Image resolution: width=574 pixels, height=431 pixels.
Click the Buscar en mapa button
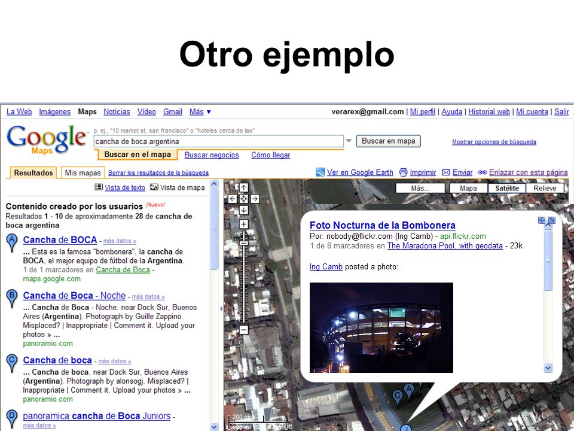[389, 141]
